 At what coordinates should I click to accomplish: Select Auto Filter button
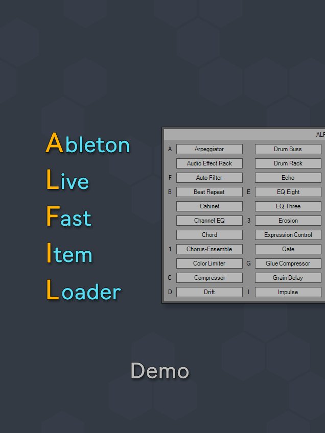(x=210, y=178)
